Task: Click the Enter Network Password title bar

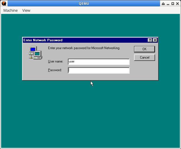Action: pos(84,40)
